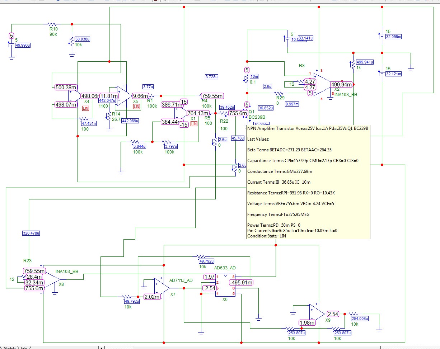Click node voltage 498.07m
Image resolution: width=440 pixels, height=349 pixels.
[x=66, y=105]
